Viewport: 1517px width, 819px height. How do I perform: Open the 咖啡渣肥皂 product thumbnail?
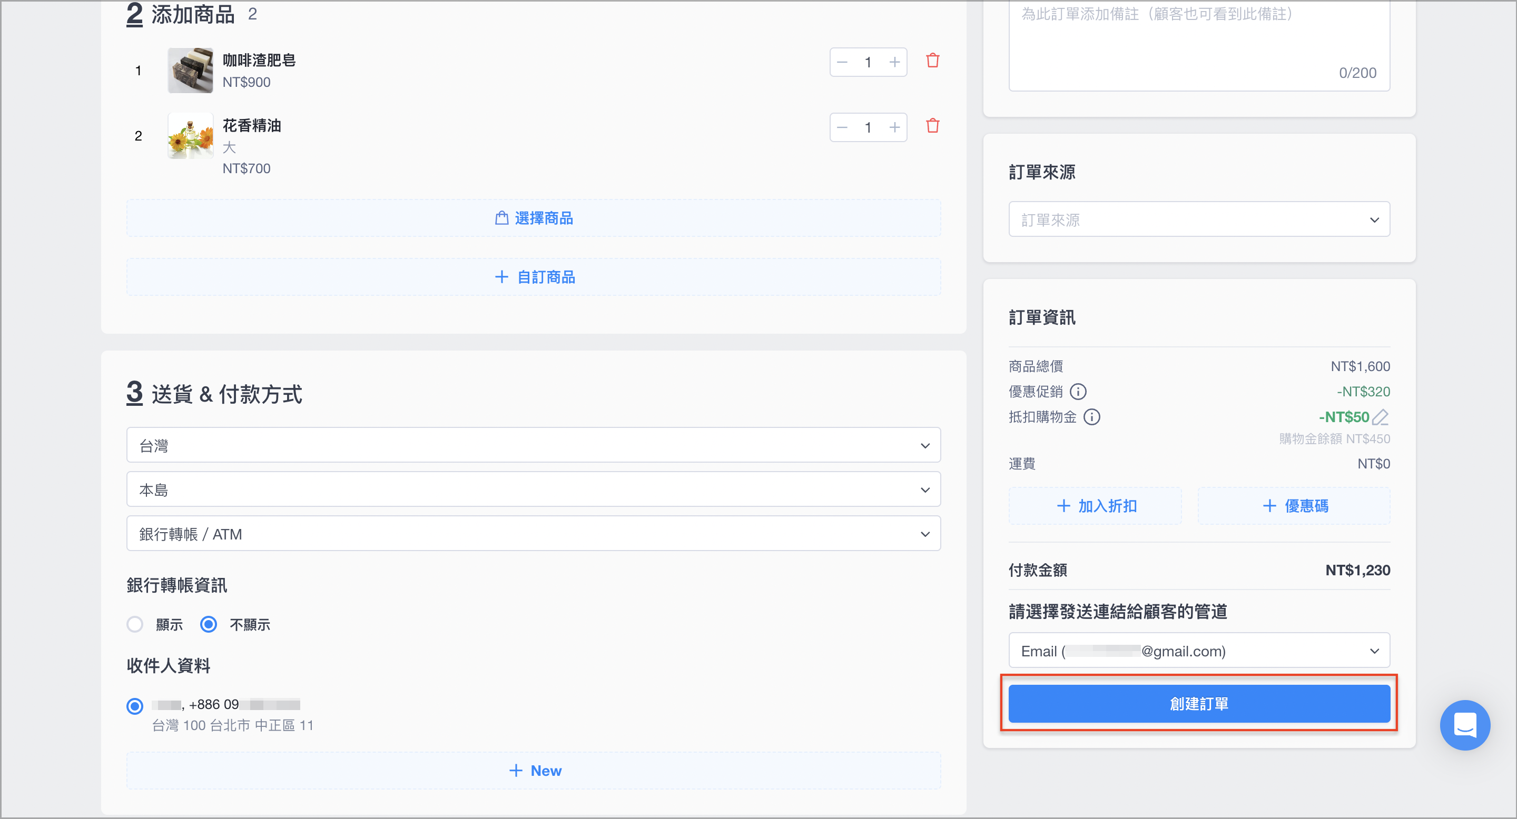tap(190, 70)
